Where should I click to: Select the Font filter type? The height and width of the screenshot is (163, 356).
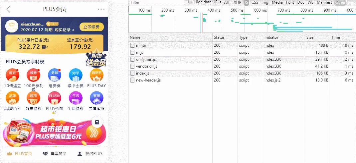click(x=290, y=2)
